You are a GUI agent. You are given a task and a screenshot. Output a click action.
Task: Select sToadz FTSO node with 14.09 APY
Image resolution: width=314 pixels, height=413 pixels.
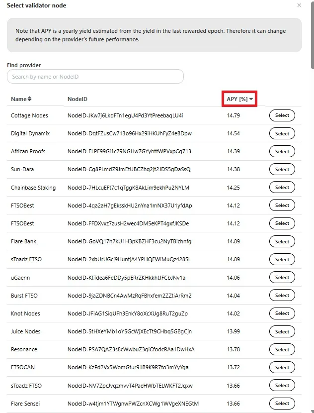(x=282, y=259)
